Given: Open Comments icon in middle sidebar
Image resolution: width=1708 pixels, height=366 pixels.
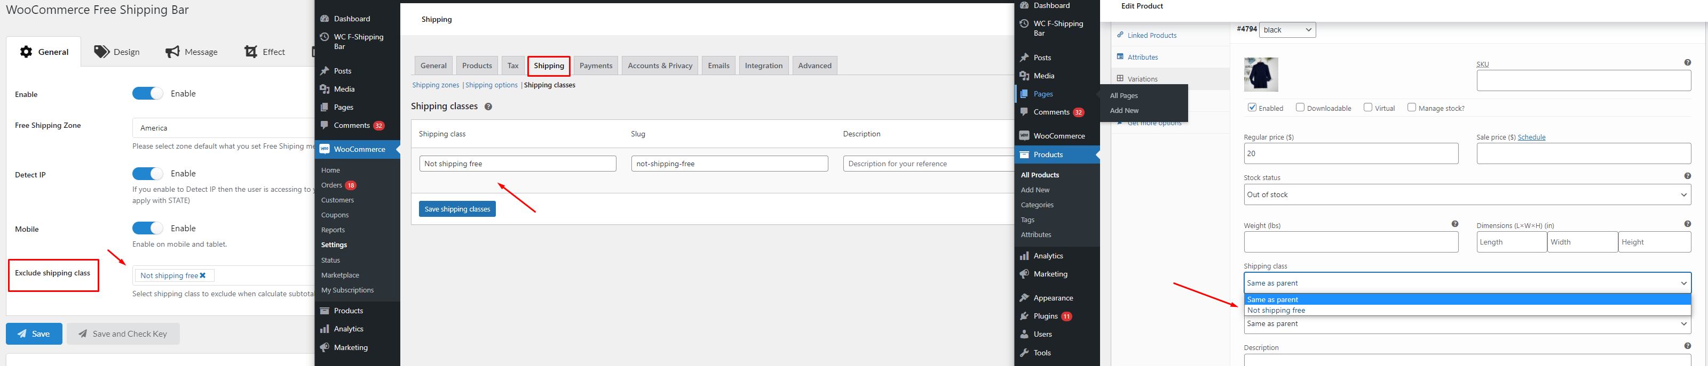Looking at the screenshot, I should (x=325, y=125).
